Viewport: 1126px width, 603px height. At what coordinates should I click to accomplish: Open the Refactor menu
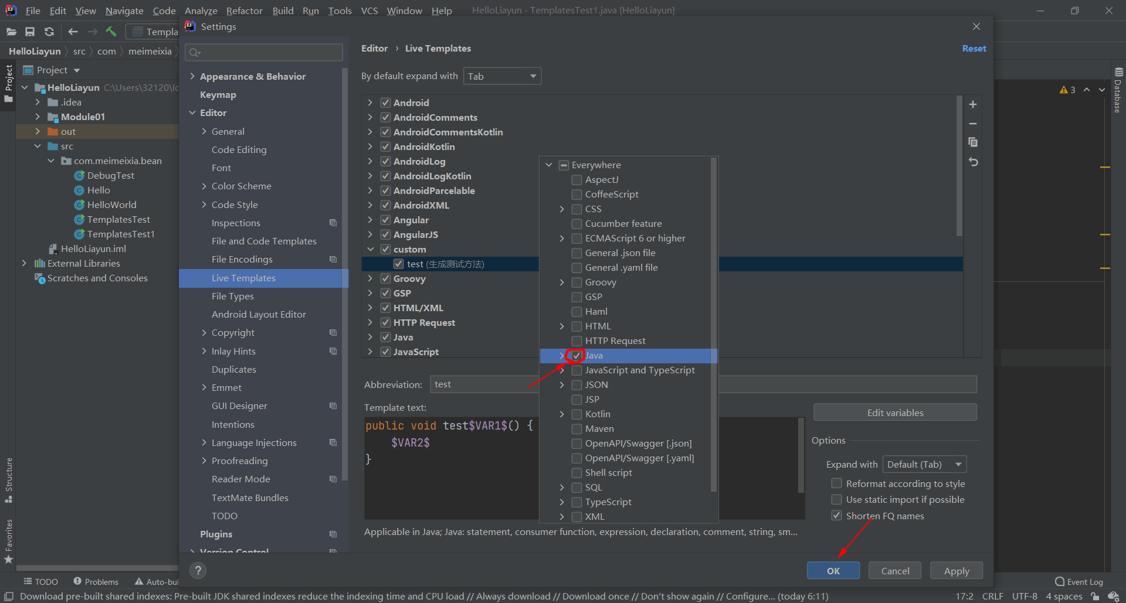tap(244, 11)
